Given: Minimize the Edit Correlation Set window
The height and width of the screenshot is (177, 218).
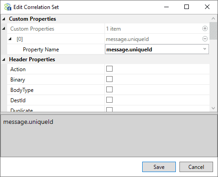Looking at the screenshot, I should pos(166,7).
